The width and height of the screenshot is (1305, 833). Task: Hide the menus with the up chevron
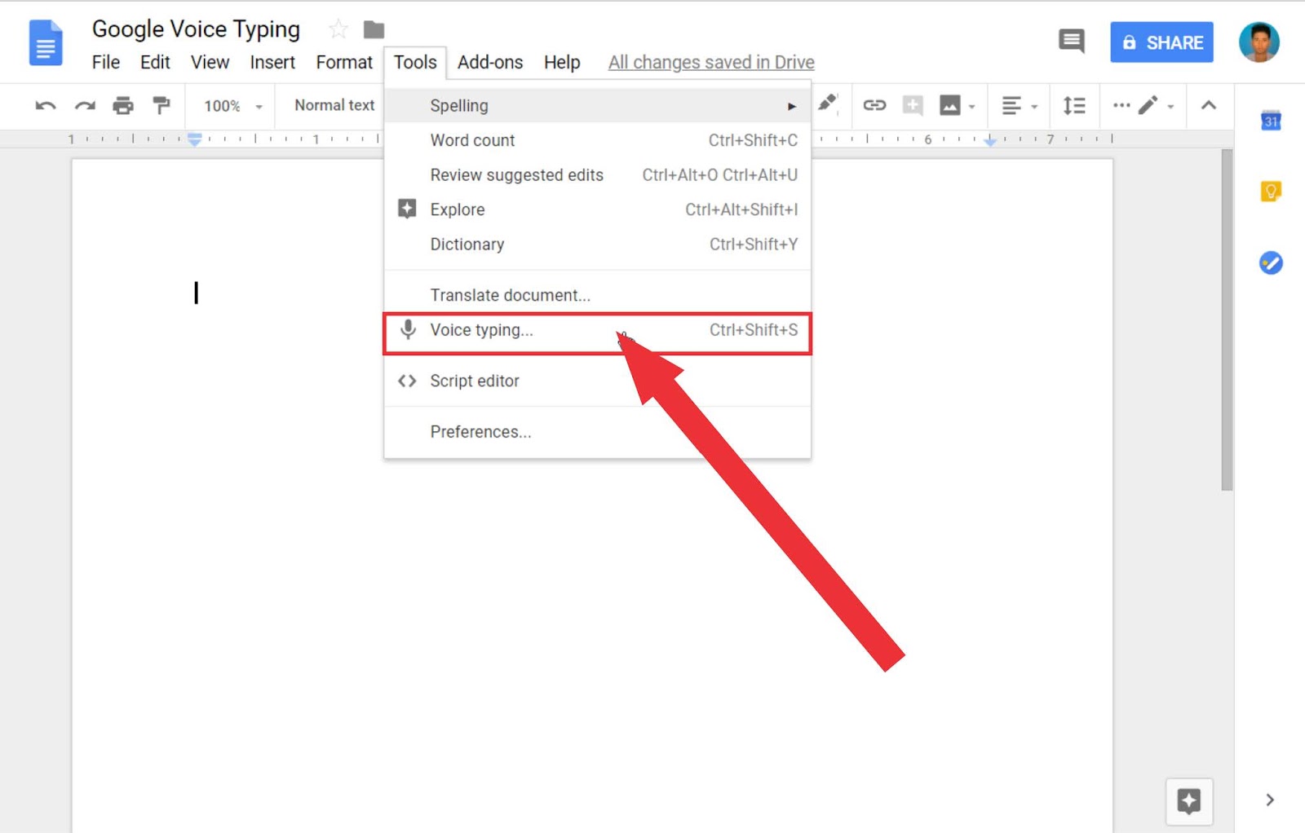(1209, 105)
